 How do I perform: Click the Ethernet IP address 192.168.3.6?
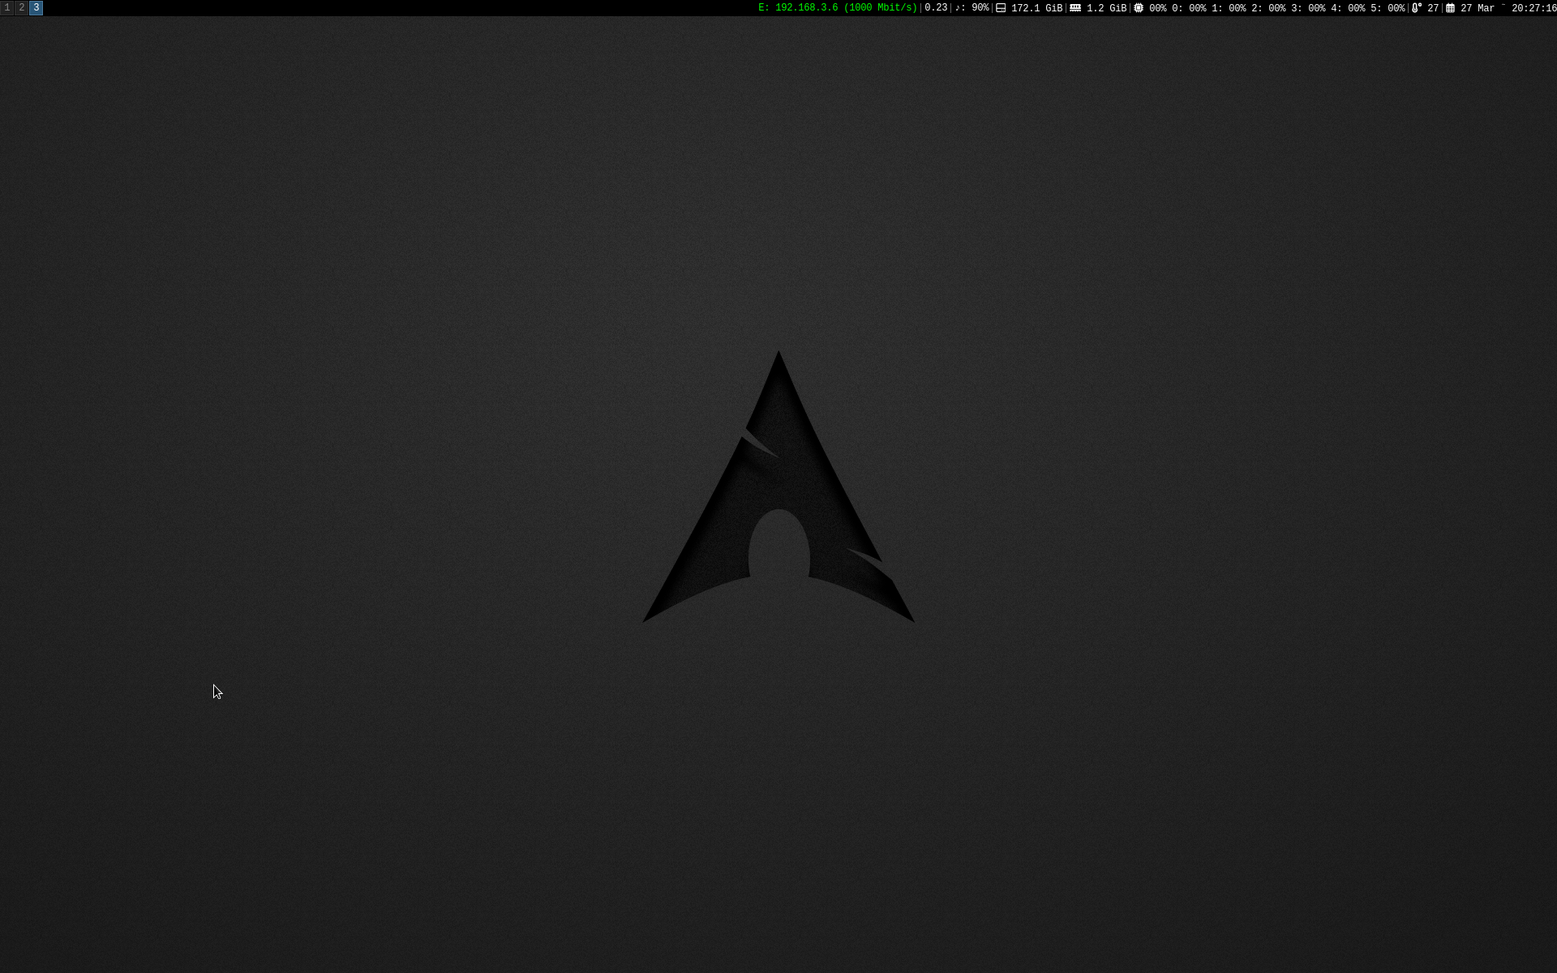pos(806,8)
